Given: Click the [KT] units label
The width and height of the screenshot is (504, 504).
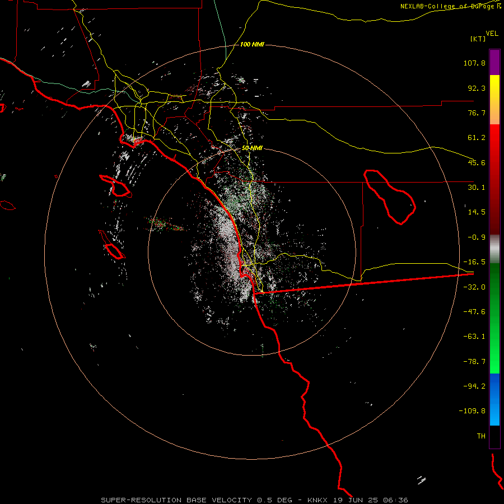Looking at the screenshot, I should coord(478,39).
